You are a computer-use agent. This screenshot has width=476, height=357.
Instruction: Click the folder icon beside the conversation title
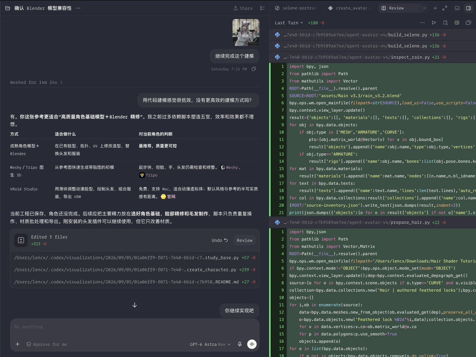[8, 8]
